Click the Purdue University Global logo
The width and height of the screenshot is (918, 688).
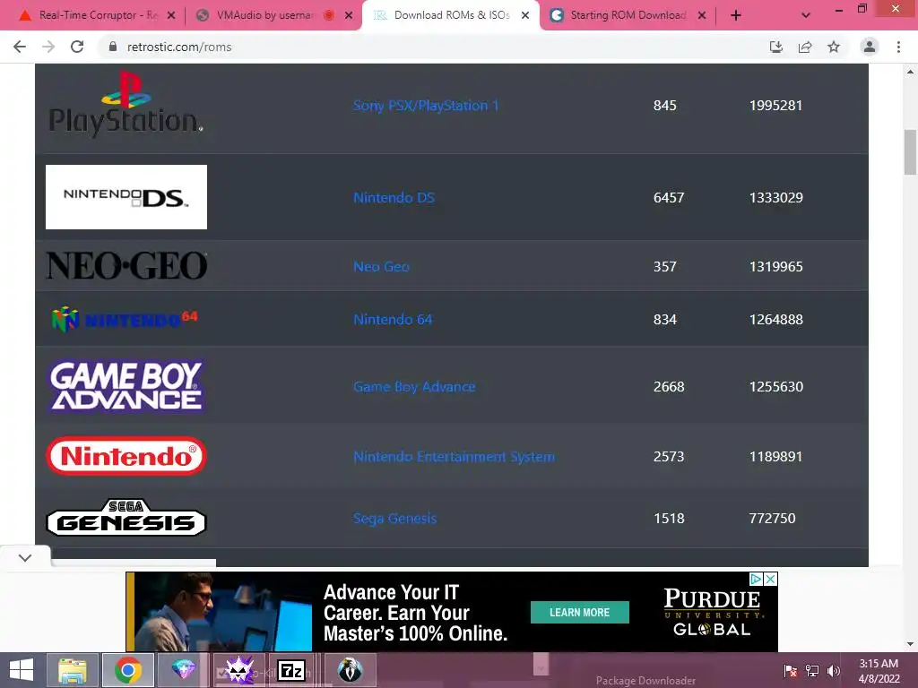pyautogui.click(x=712, y=613)
